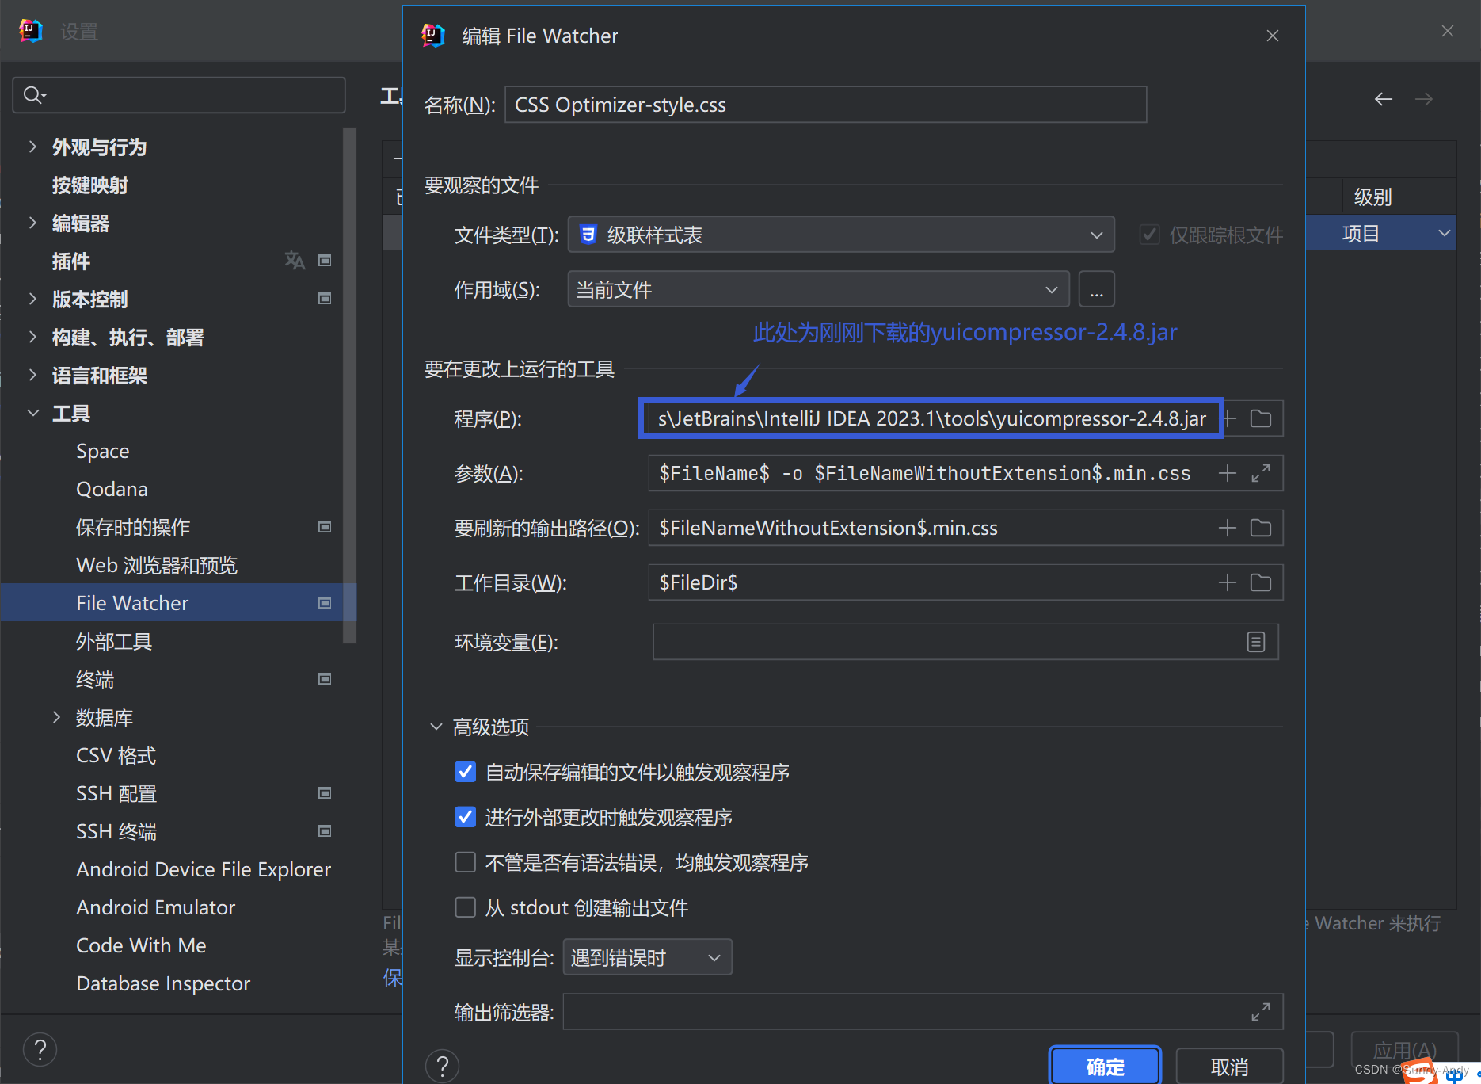Select Database Inspector in settings sidebar
Image resolution: width=1481 pixels, height=1084 pixels.
(x=162, y=983)
